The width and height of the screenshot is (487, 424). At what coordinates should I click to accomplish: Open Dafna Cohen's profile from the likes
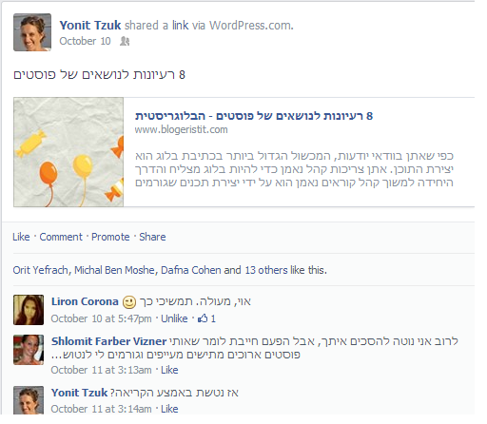point(191,270)
